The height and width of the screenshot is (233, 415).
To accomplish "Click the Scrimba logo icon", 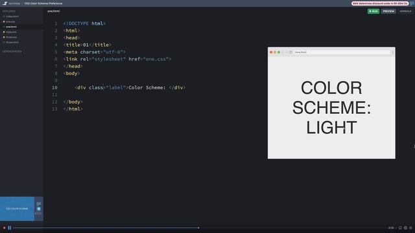I will [x=5, y=3].
